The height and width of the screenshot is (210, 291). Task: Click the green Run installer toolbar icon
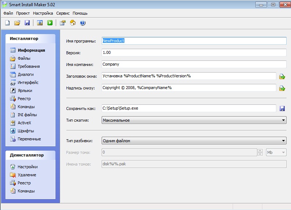pos(49,23)
